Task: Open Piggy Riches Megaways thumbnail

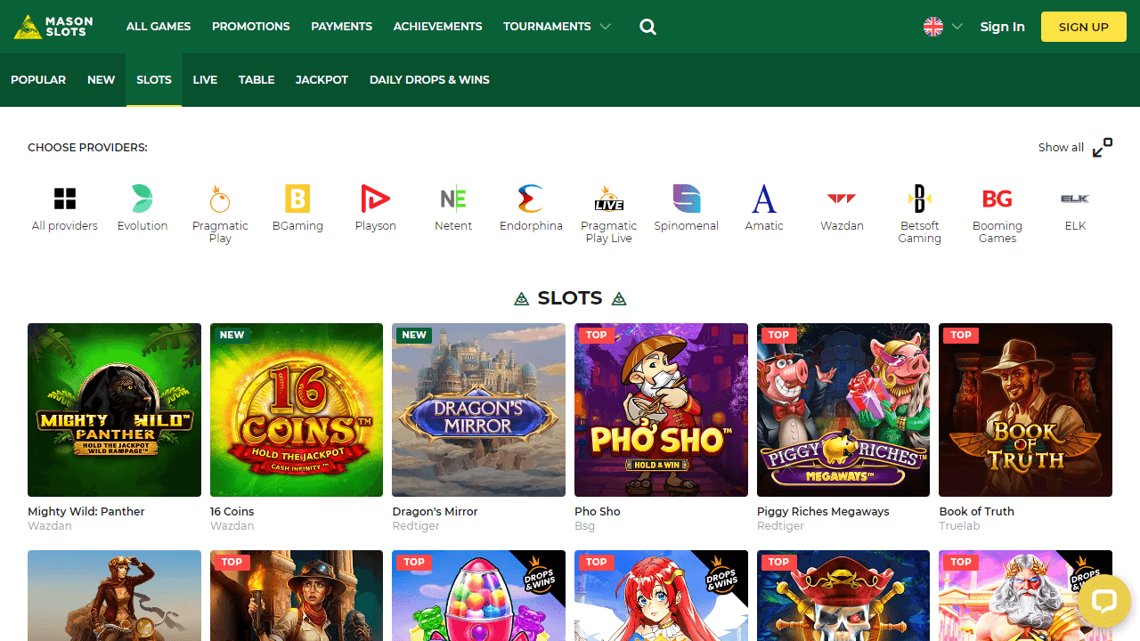Action: pos(843,410)
